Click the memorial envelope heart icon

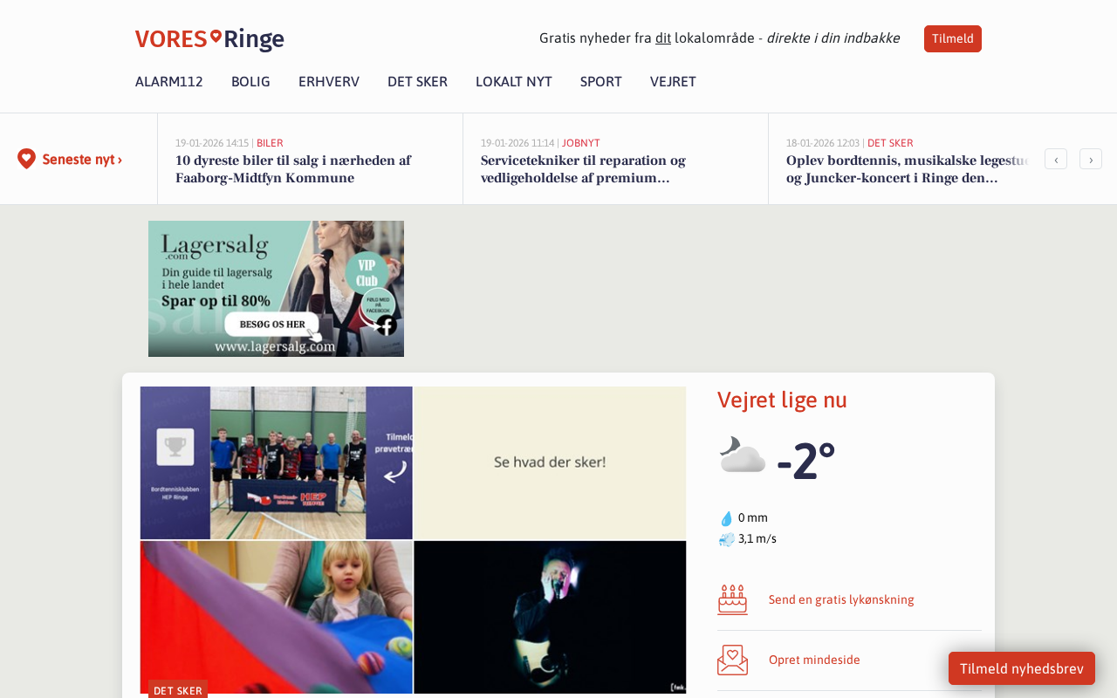[733, 660]
